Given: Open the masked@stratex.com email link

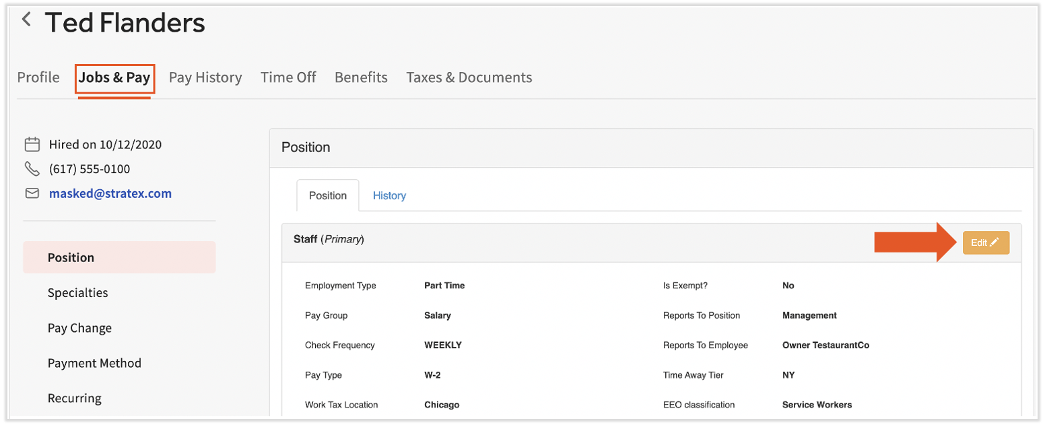Looking at the screenshot, I should coord(110,193).
